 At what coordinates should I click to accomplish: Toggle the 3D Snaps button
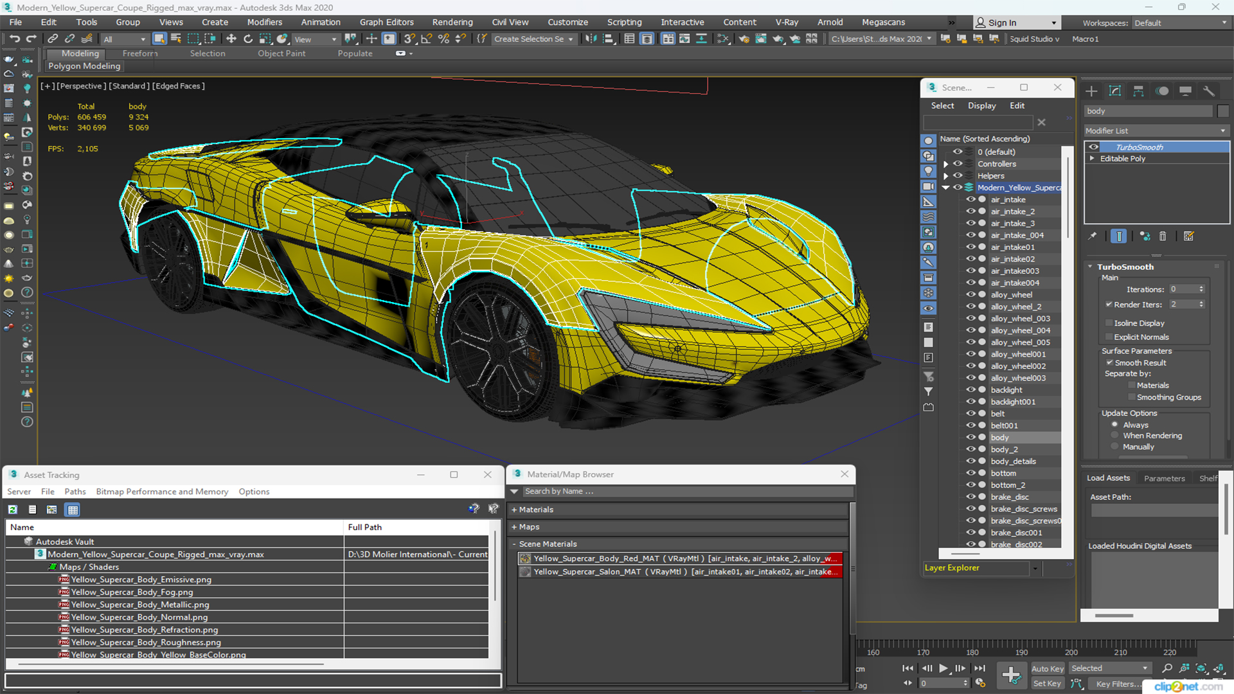(409, 39)
